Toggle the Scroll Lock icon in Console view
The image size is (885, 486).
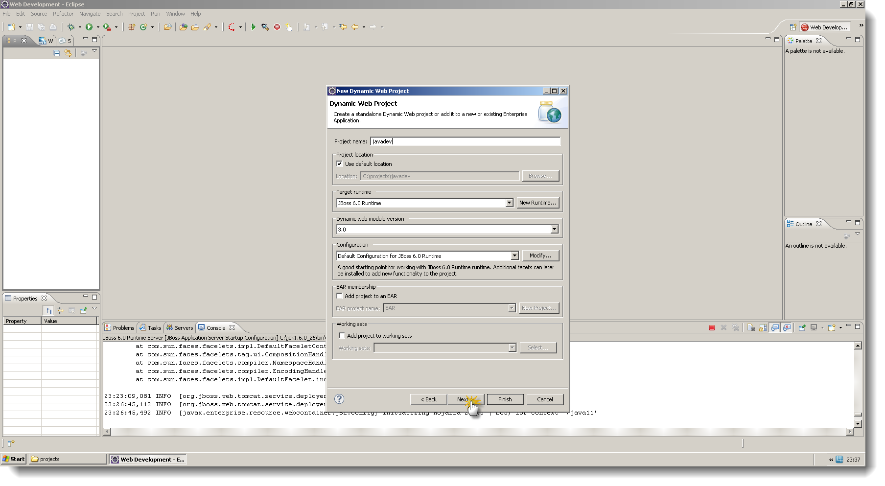point(763,327)
